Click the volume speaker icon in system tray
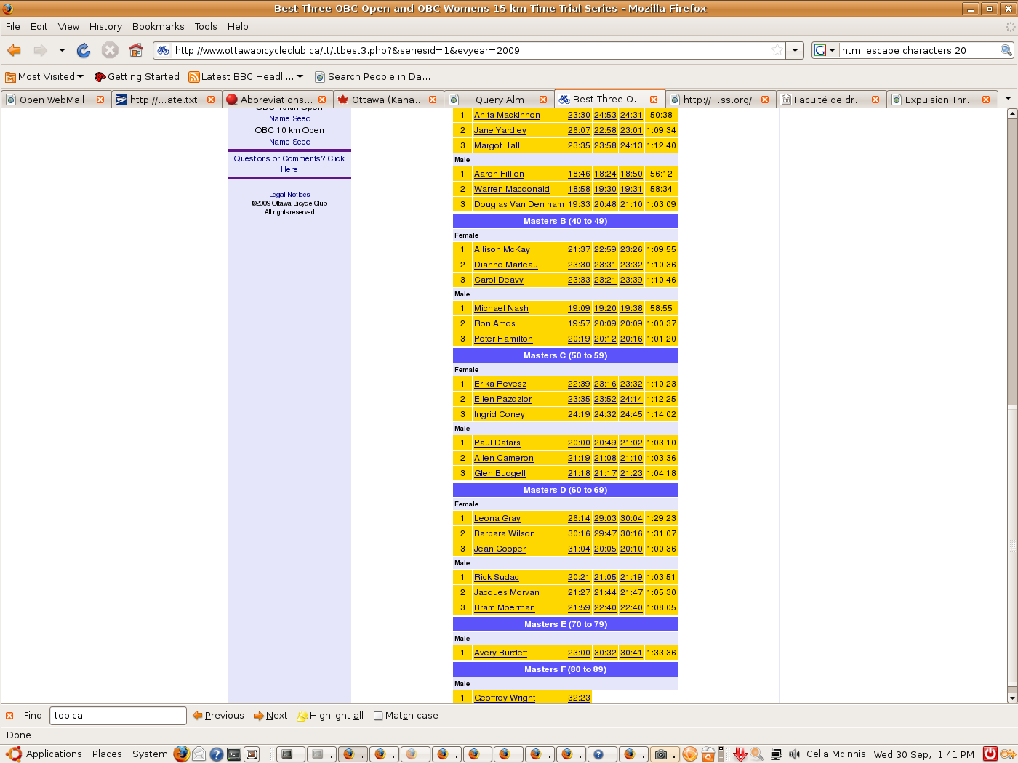The image size is (1018, 763). 794,754
